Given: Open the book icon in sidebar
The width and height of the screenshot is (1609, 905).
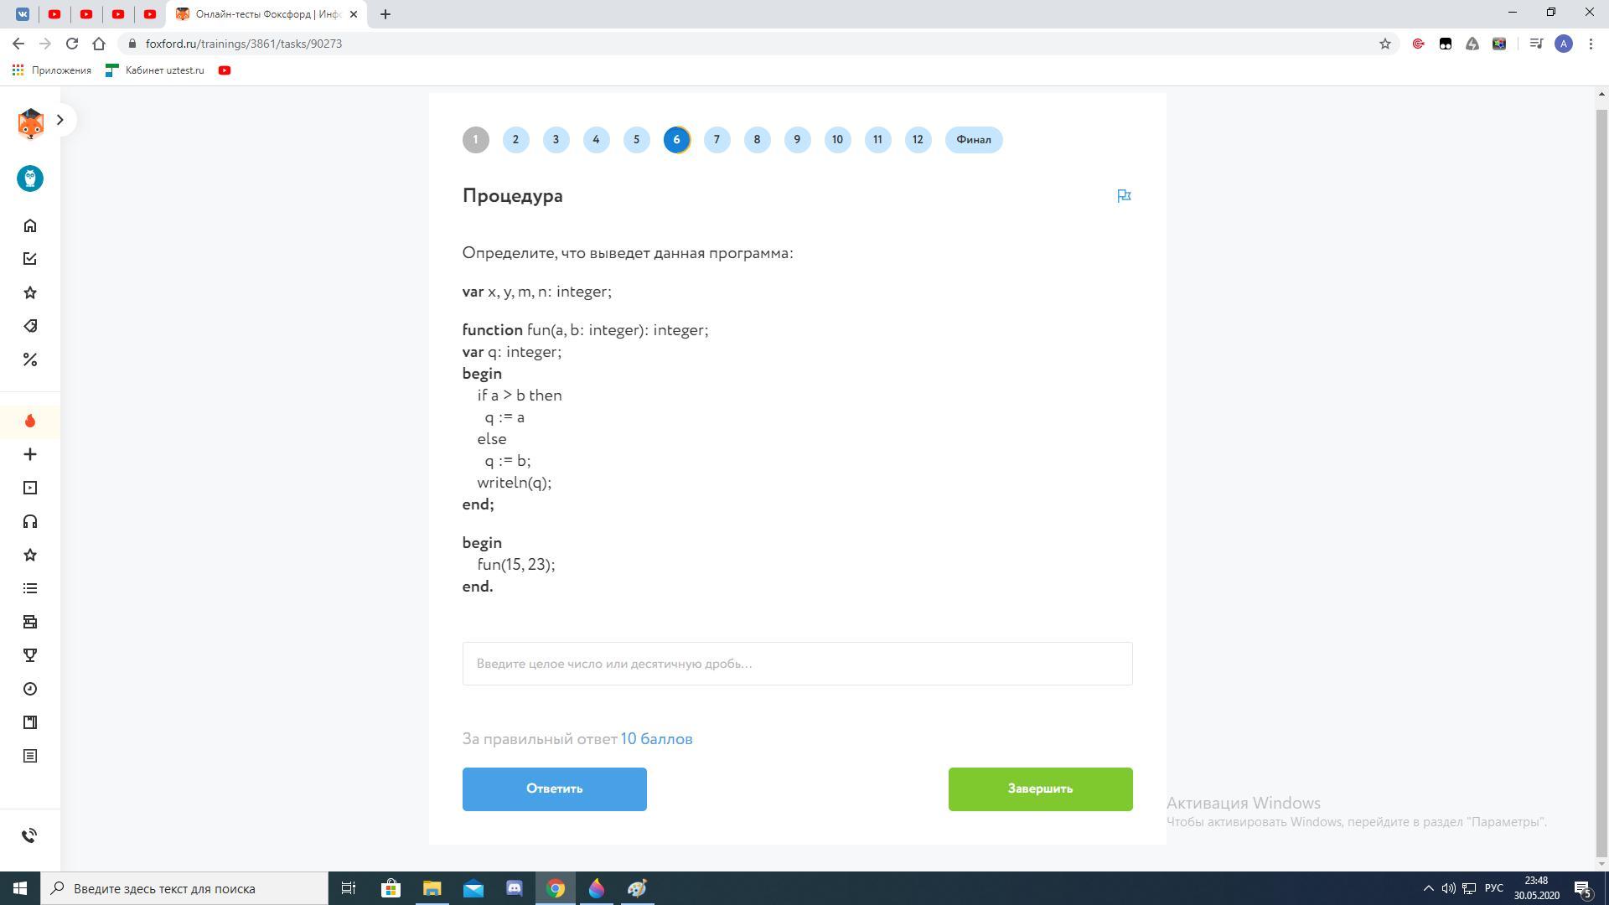Looking at the screenshot, I should coord(30,722).
